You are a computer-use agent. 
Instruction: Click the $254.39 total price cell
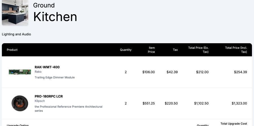(240, 72)
